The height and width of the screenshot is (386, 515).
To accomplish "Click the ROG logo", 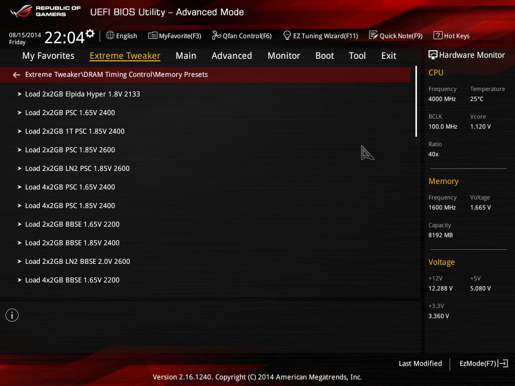I will (22, 11).
